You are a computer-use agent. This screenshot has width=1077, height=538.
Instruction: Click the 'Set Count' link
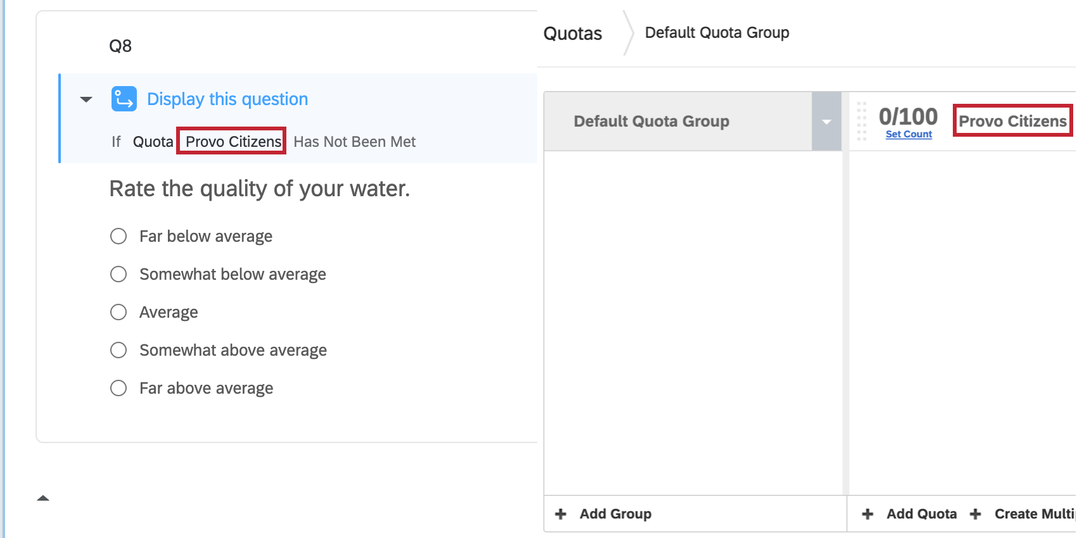[x=908, y=134]
